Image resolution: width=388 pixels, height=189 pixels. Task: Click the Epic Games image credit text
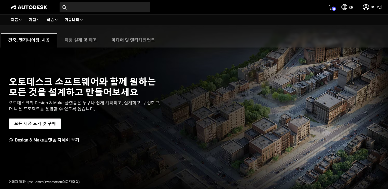44,182
